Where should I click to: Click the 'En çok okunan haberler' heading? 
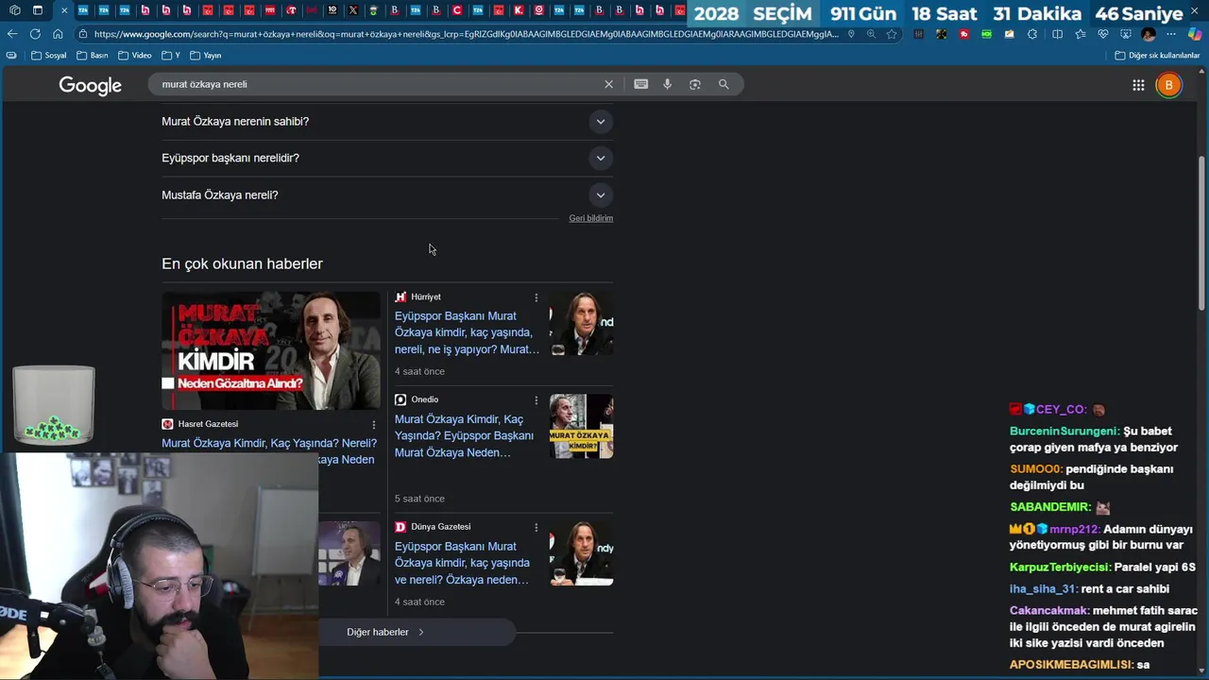pyautogui.click(x=242, y=263)
